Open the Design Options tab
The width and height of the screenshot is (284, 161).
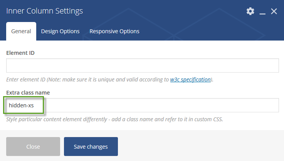click(x=60, y=31)
